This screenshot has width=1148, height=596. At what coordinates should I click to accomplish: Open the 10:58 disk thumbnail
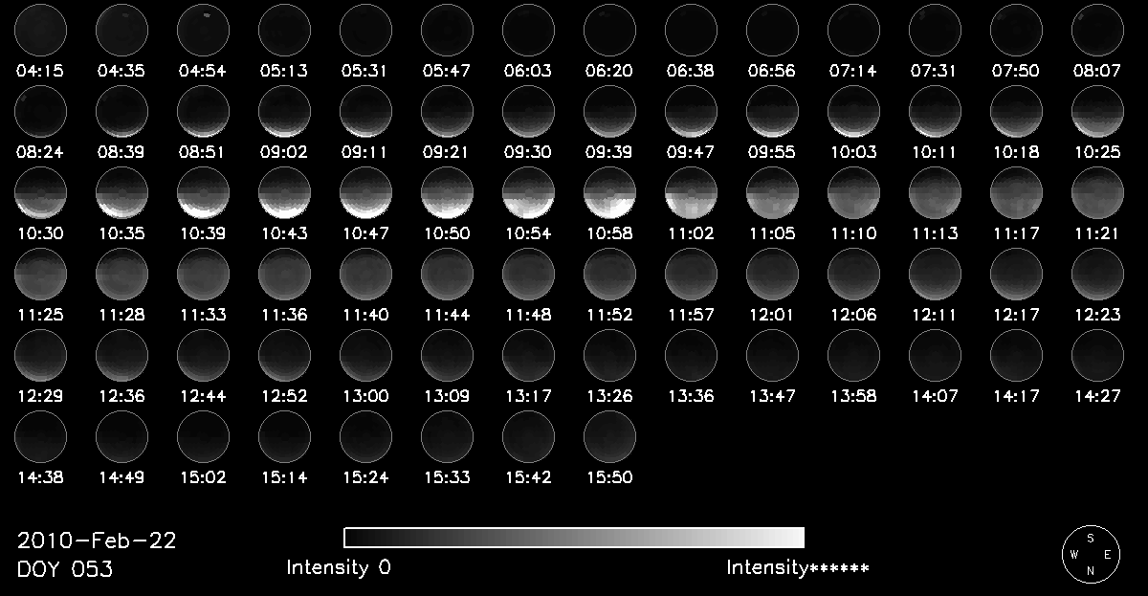point(609,193)
